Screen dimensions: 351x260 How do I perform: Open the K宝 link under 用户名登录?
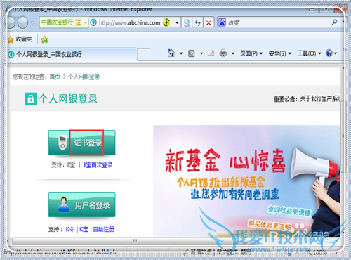click(x=84, y=229)
